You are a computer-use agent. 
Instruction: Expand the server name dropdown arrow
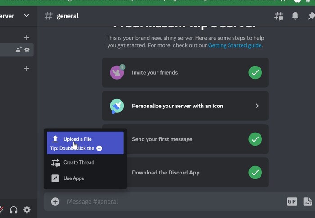coord(27,16)
